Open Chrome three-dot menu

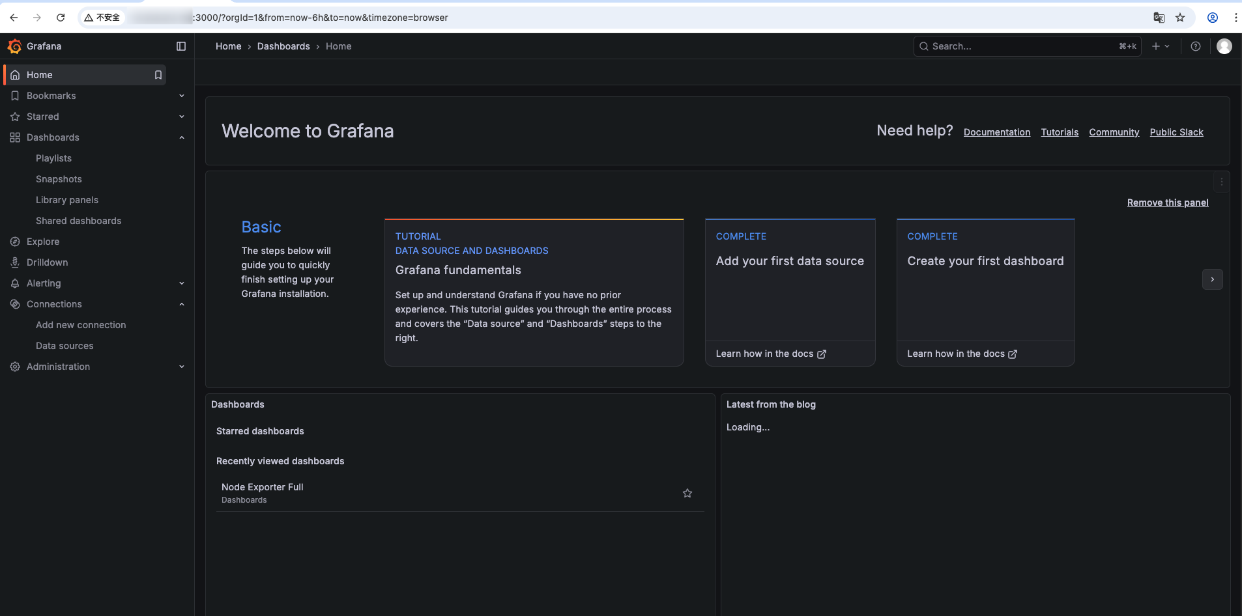pyautogui.click(x=1235, y=18)
